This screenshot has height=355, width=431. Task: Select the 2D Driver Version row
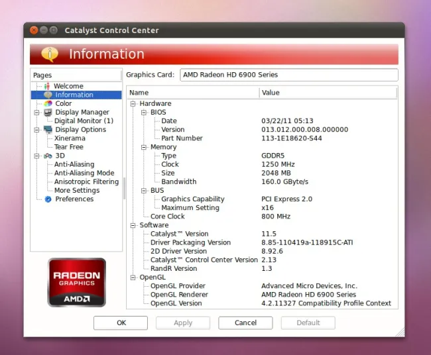pos(262,251)
